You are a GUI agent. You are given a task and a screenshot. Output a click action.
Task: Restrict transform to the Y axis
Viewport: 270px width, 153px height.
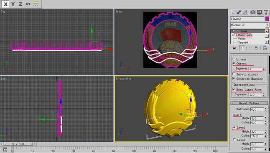pyautogui.click(x=13, y=4)
